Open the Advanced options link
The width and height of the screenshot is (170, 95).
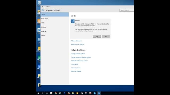pyautogui.click(x=76, y=41)
